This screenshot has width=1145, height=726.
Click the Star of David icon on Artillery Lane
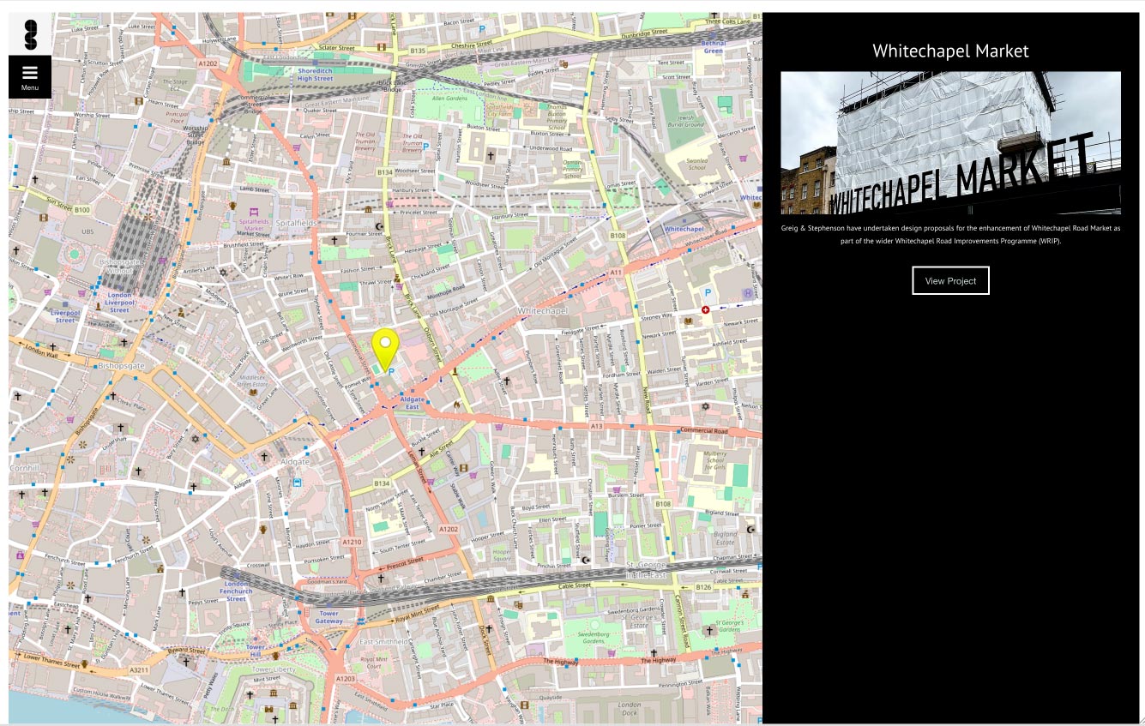[x=224, y=273]
